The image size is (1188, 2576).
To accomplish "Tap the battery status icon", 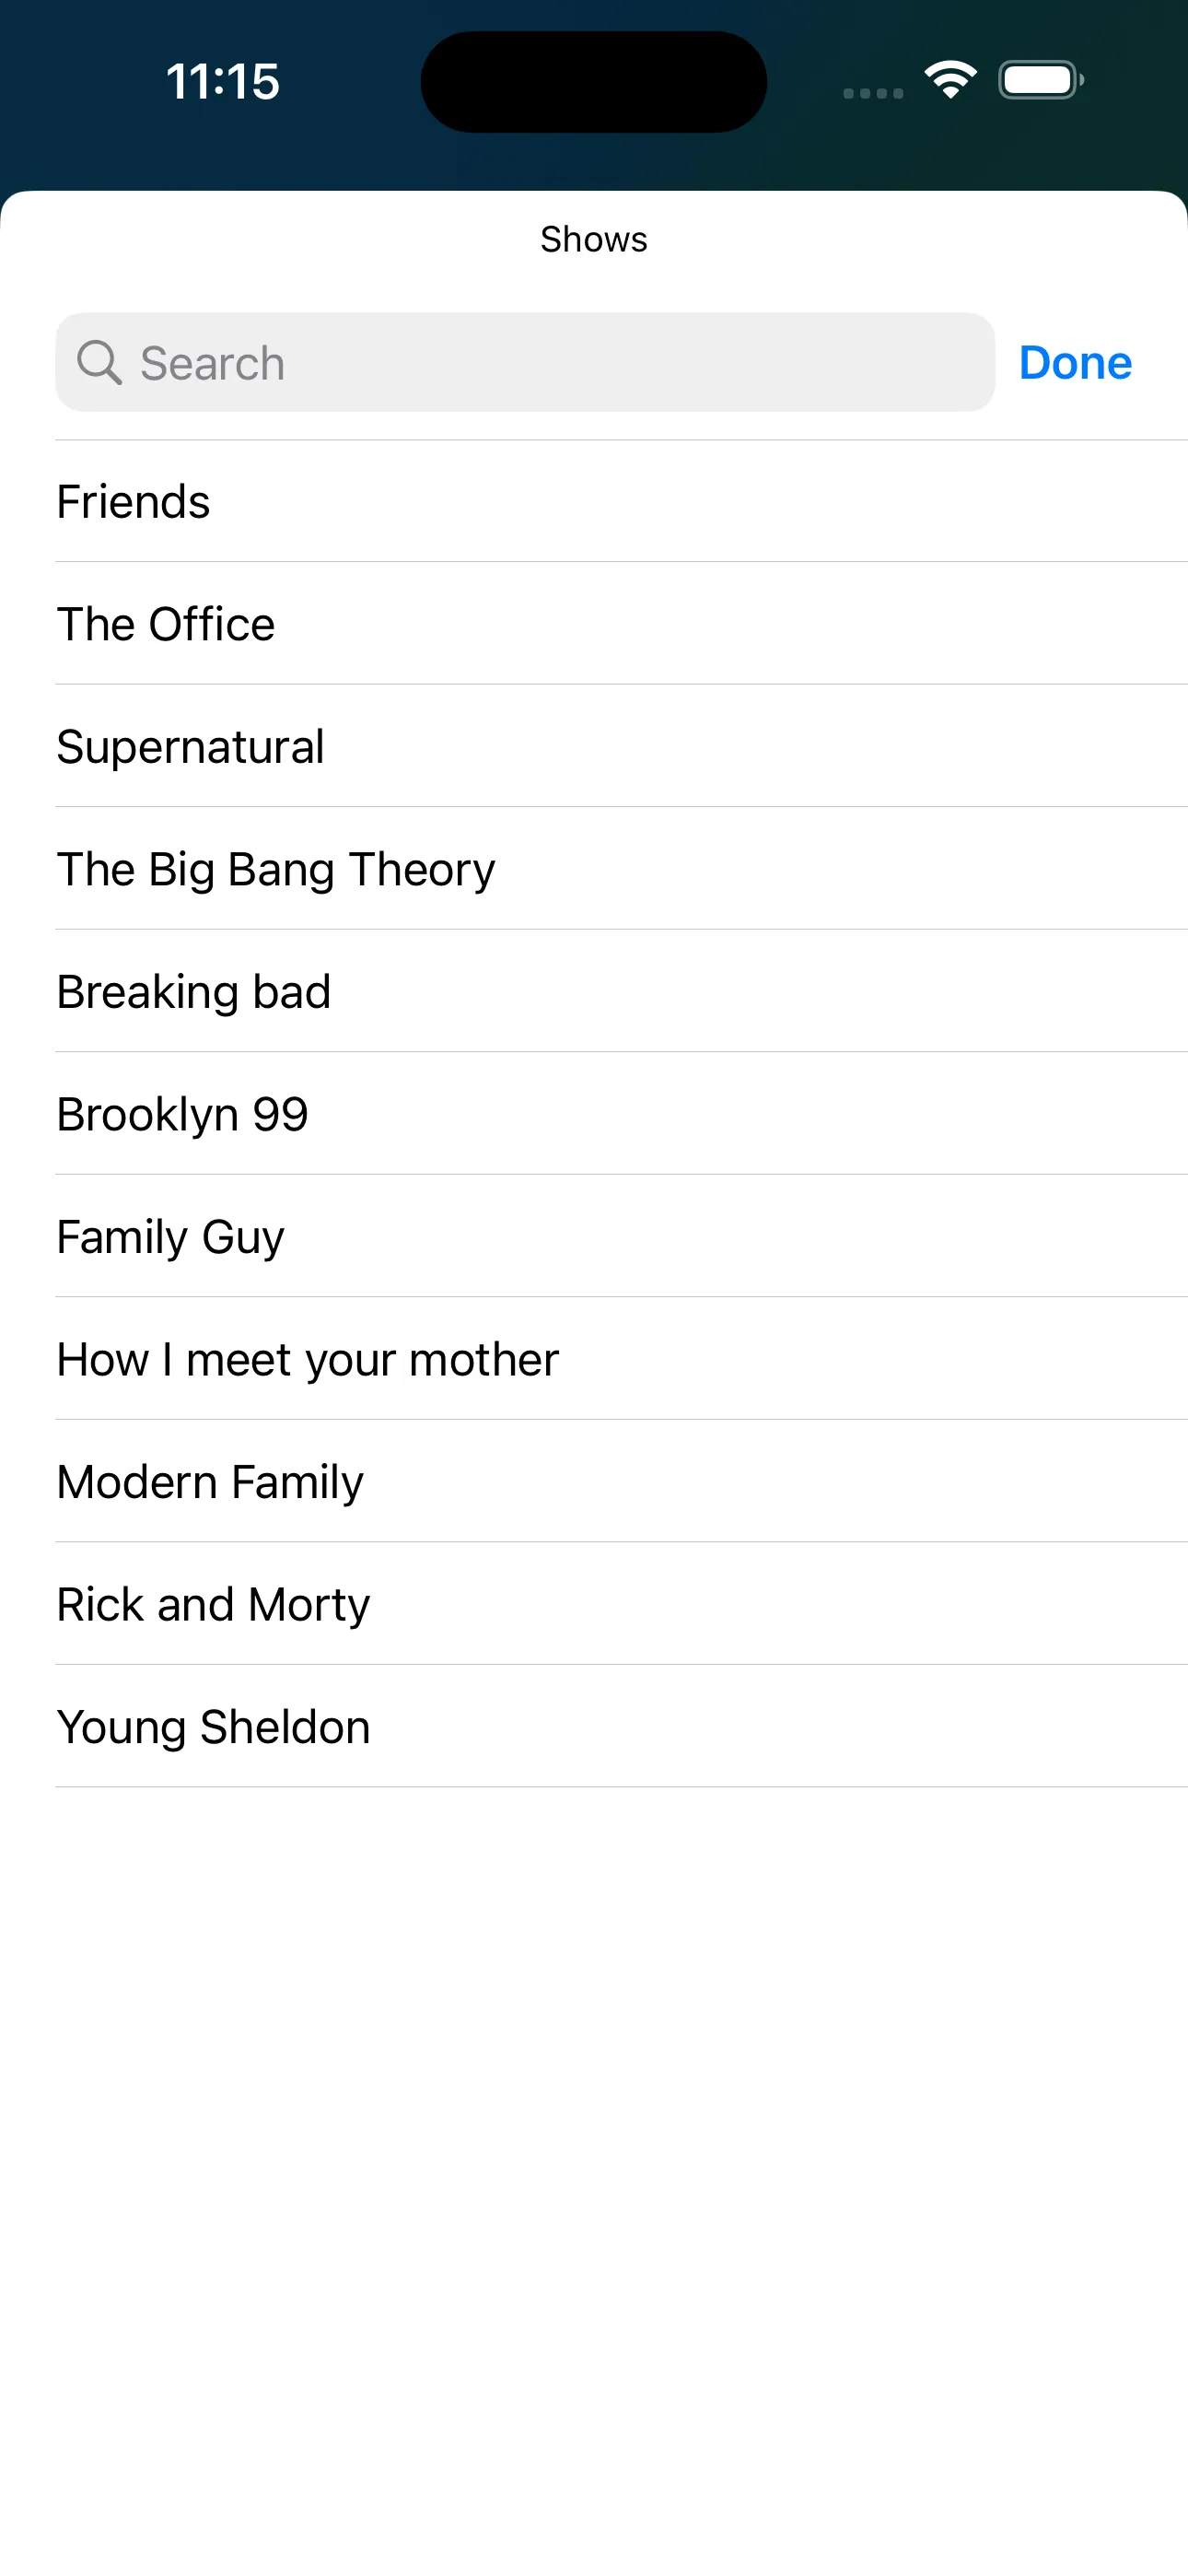I will [x=1040, y=80].
